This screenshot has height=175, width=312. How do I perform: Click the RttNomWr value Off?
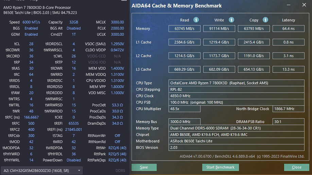point(117,136)
